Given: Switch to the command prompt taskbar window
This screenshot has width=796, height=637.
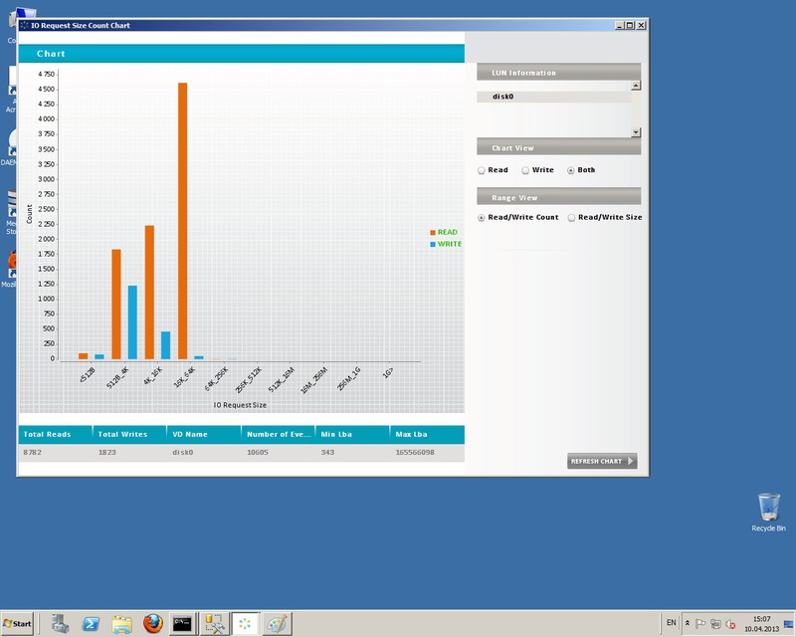Looking at the screenshot, I should pyautogui.click(x=182, y=624).
